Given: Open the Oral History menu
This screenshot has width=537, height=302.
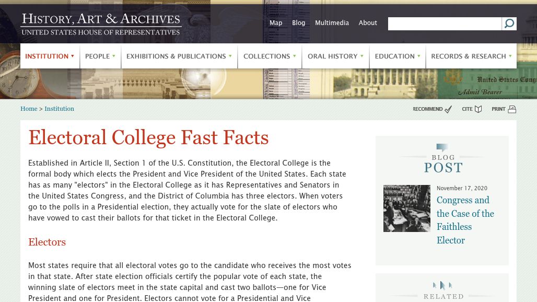Looking at the screenshot, I should click(335, 56).
